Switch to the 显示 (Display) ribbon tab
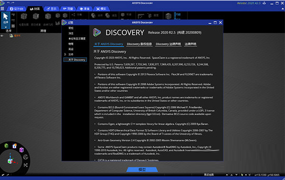This screenshot has width=285, height=180. pos(51,9)
